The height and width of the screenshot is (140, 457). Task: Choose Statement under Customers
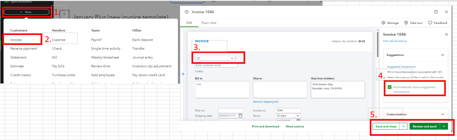coord(18,57)
